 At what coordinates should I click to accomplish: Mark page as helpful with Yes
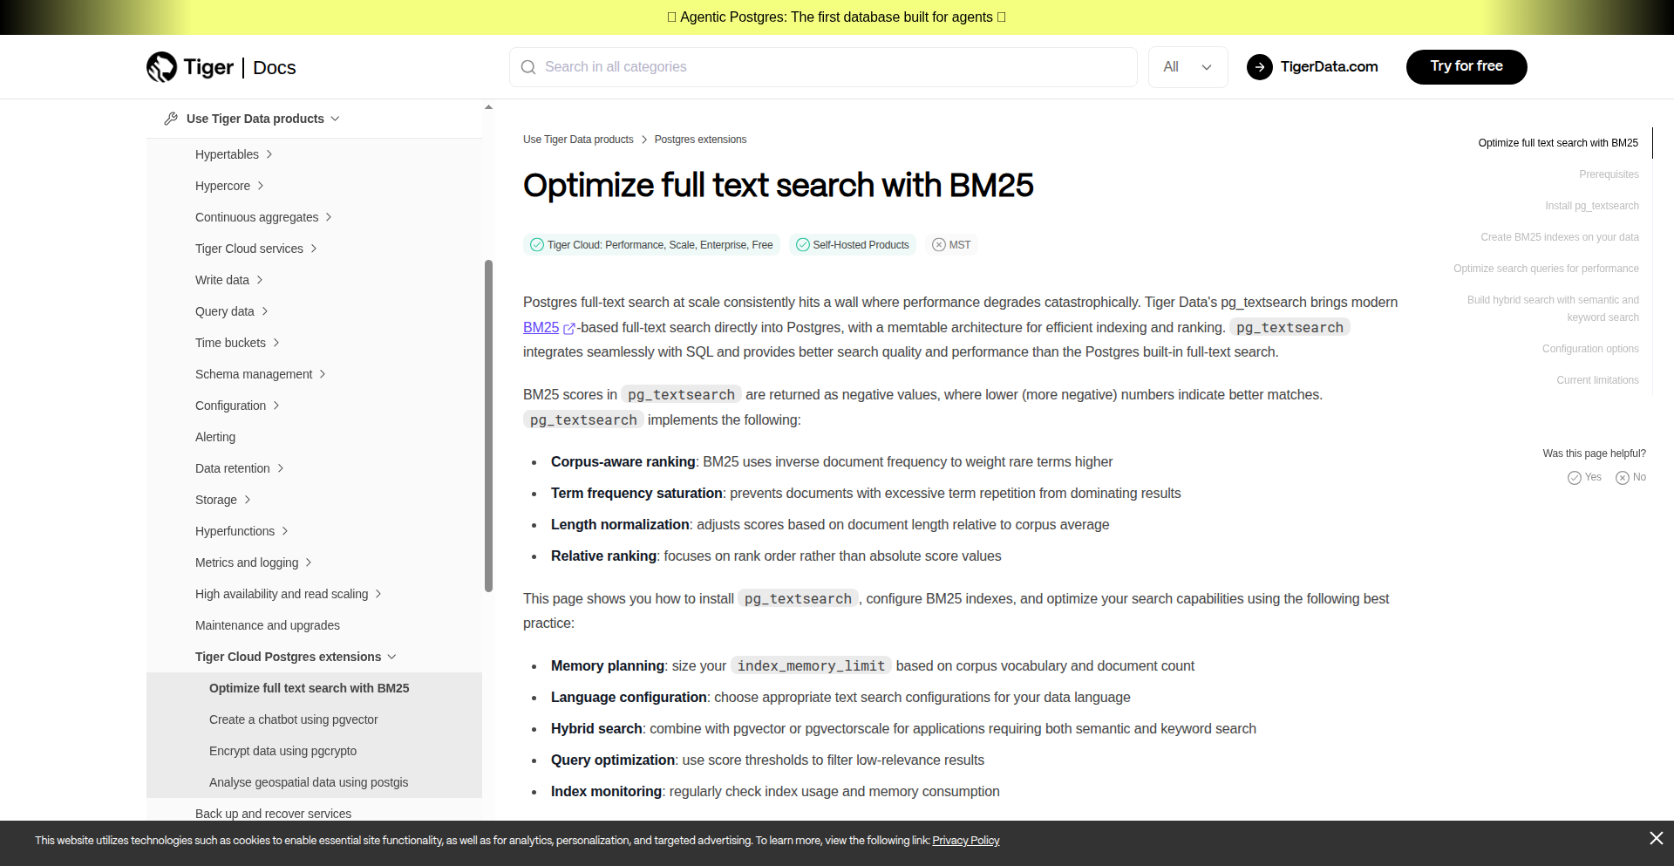[x=1584, y=477]
